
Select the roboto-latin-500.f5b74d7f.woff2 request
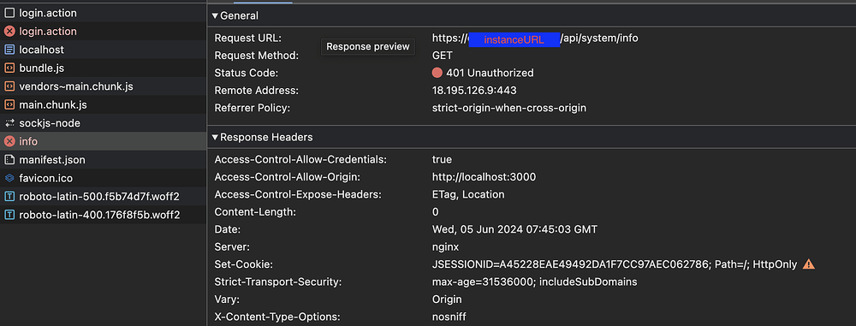tap(104, 197)
